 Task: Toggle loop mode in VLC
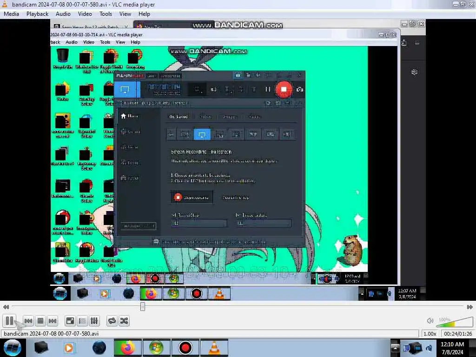tap(112, 321)
